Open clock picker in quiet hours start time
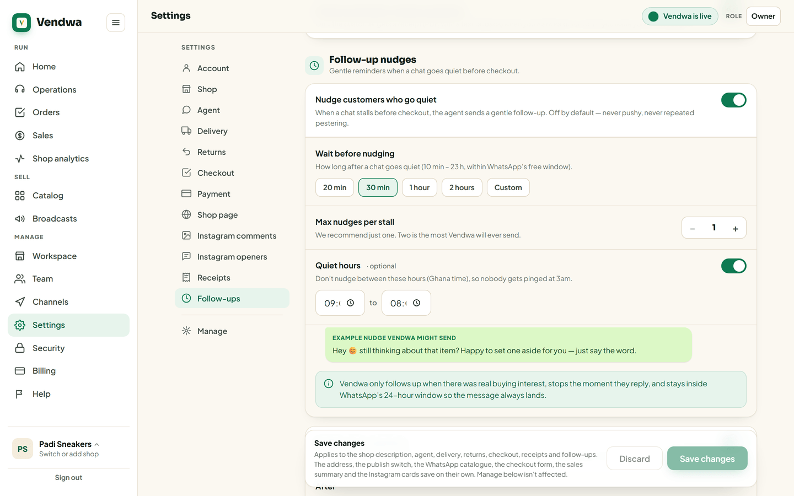794x496 pixels. point(350,303)
